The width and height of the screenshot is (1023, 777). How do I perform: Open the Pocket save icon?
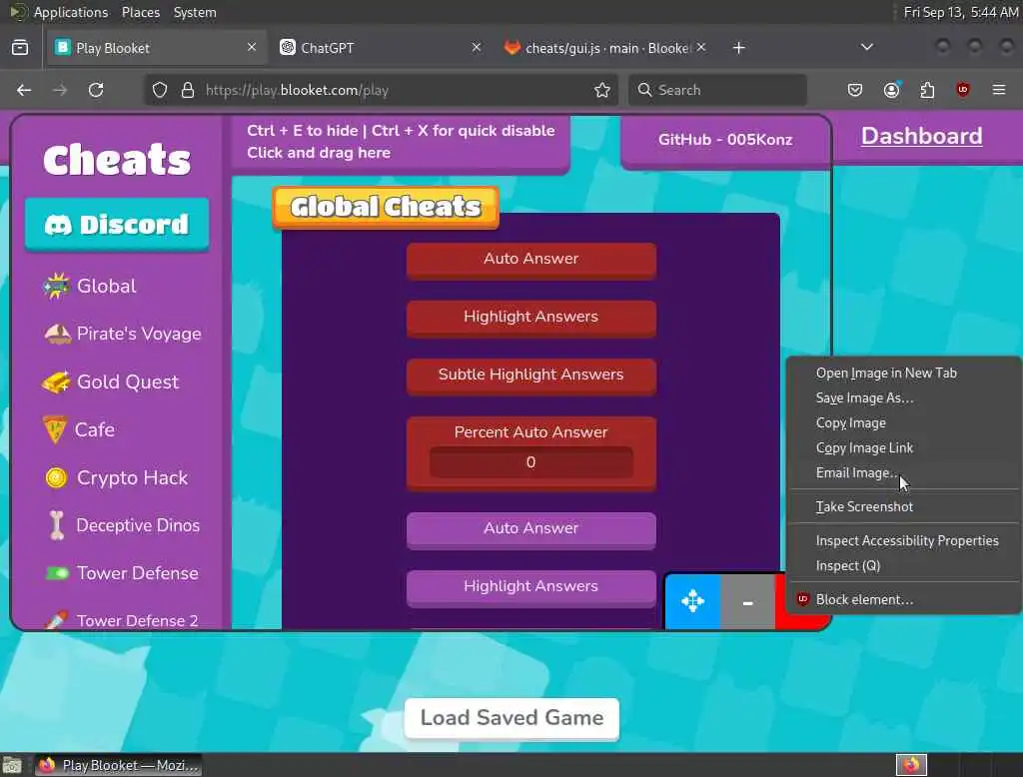tap(855, 90)
